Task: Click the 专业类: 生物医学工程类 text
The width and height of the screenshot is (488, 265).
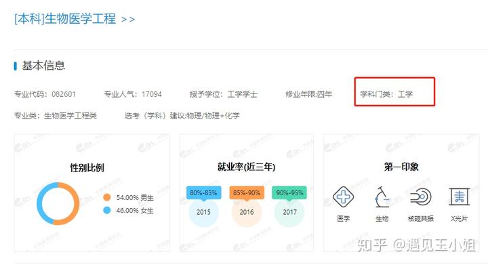Action: pos(56,116)
